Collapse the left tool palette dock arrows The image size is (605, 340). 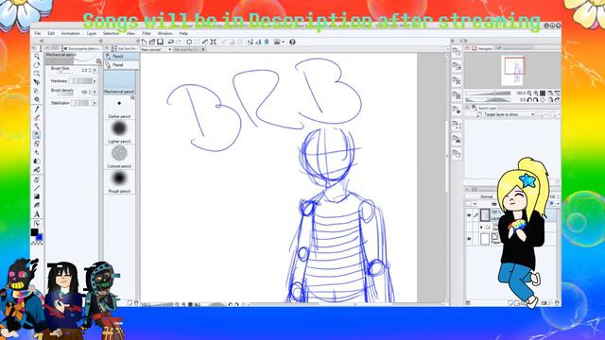pos(41,41)
